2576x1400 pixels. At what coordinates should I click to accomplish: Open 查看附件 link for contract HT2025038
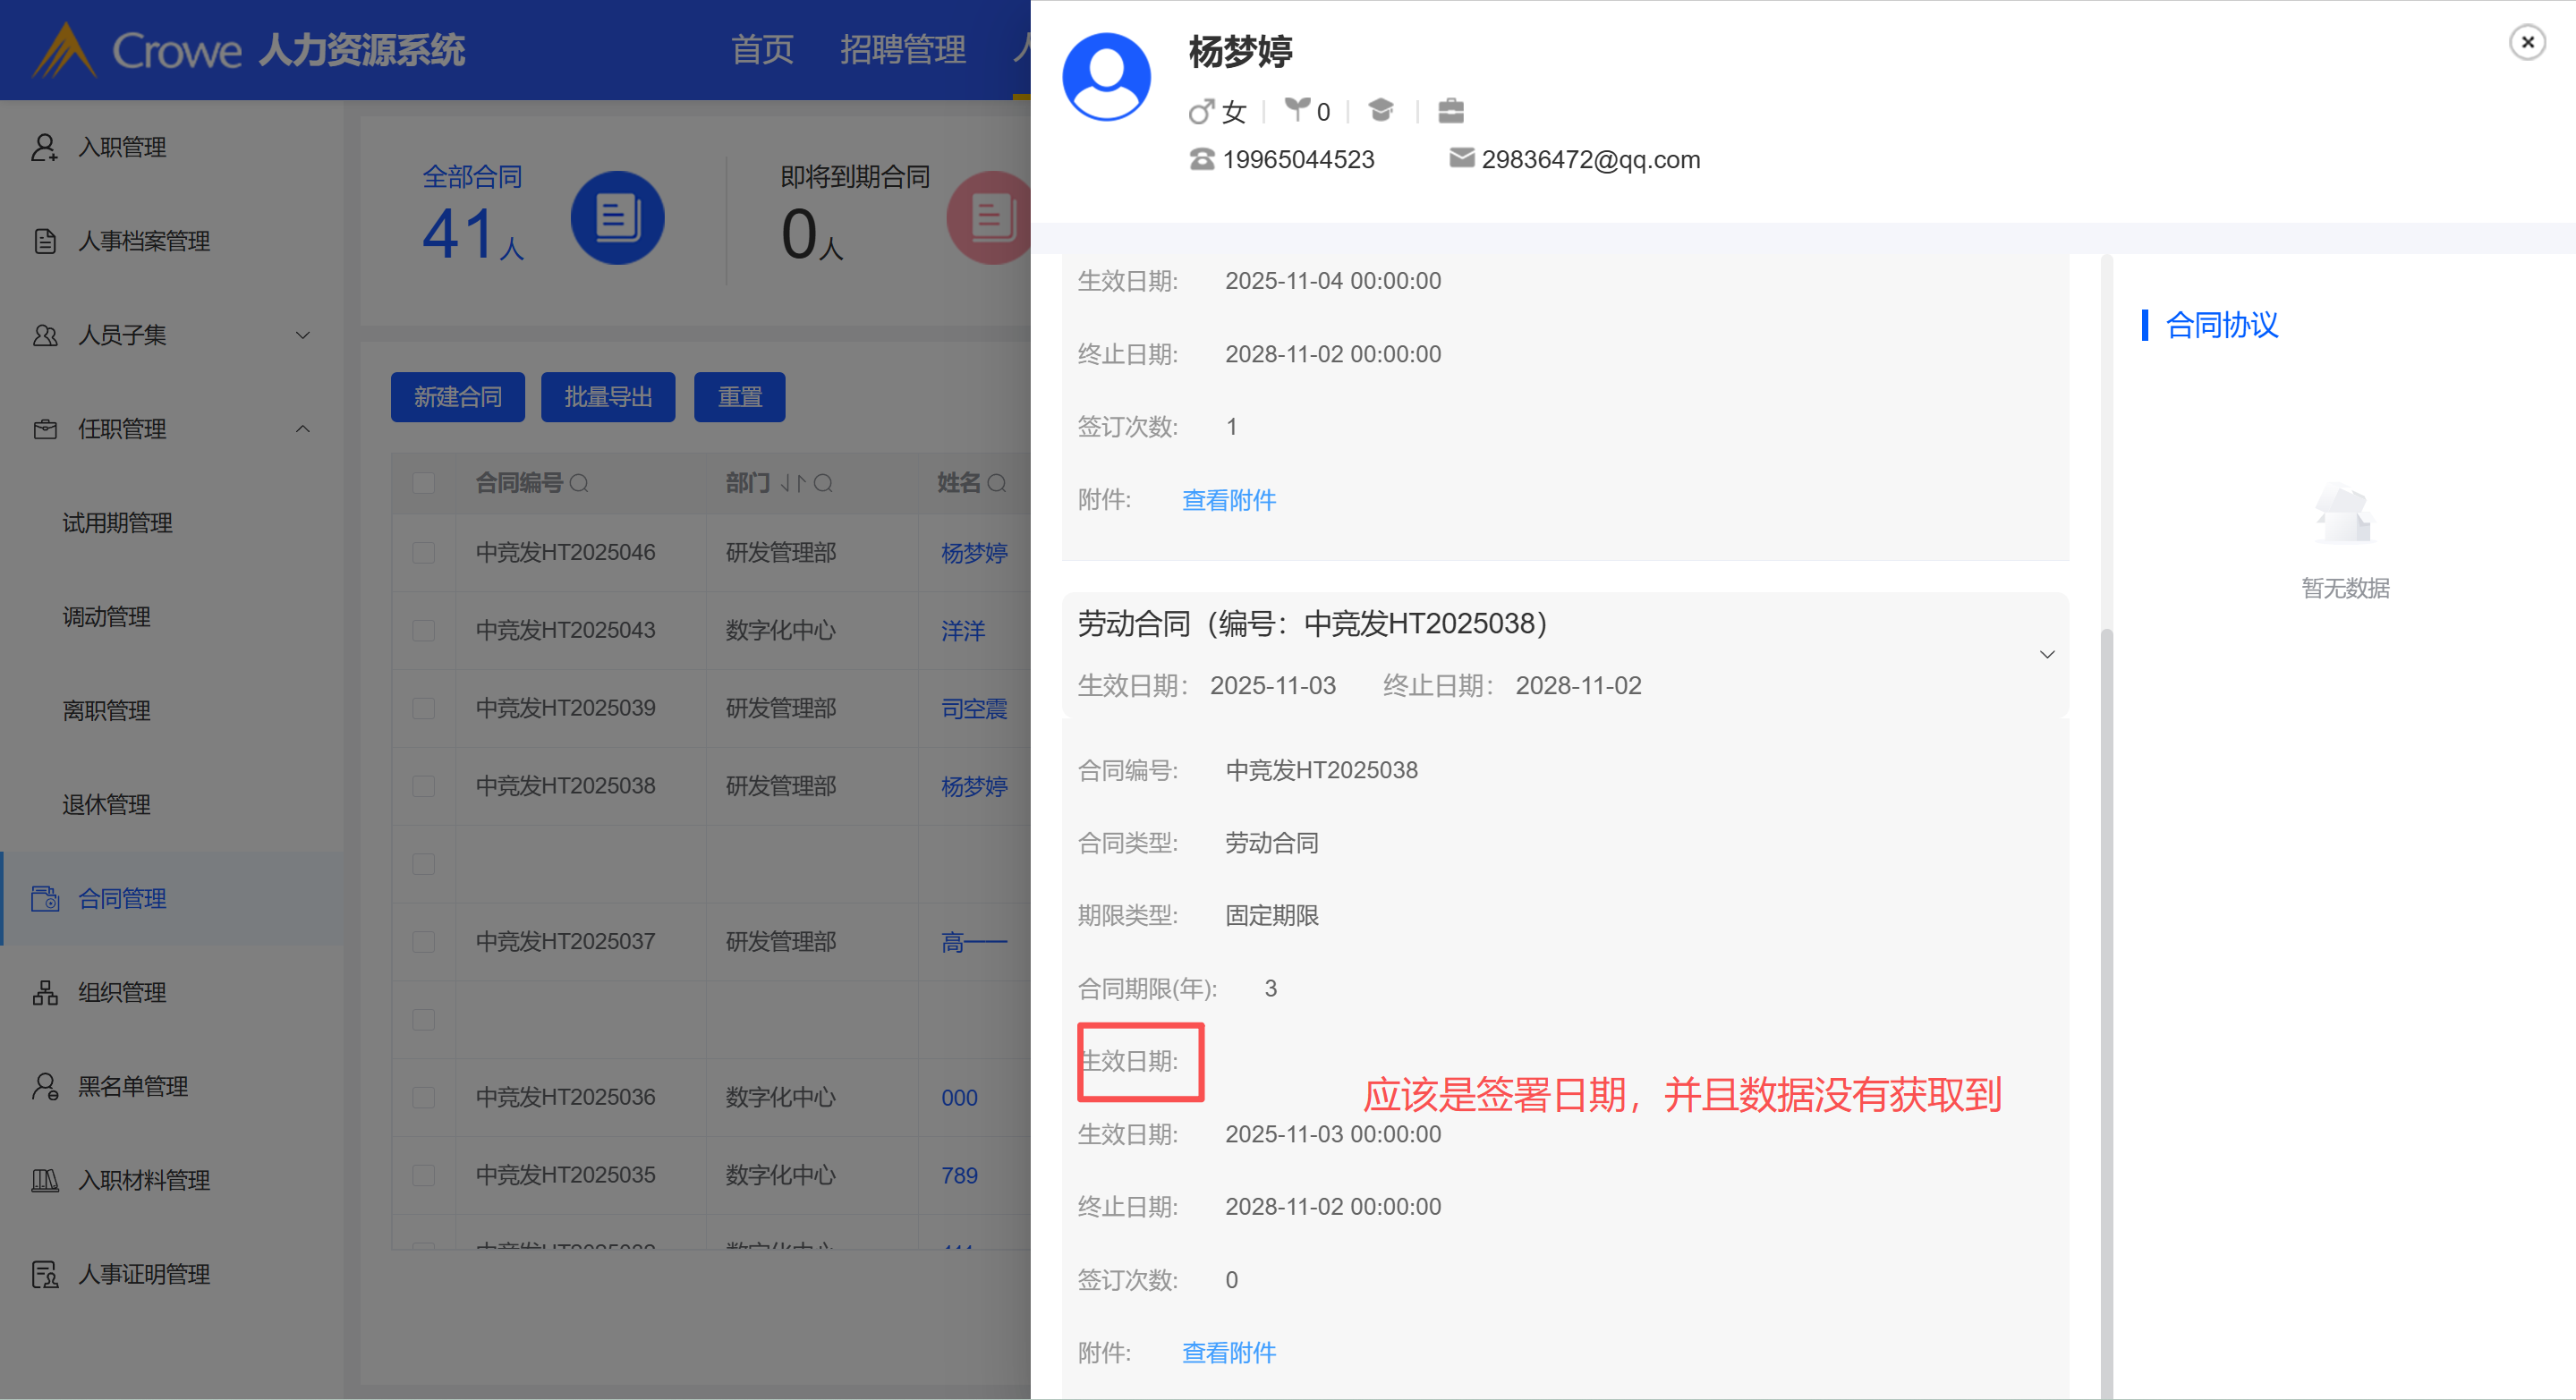point(1229,1353)
